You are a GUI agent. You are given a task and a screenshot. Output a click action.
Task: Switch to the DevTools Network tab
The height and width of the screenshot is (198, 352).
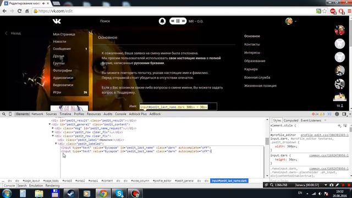click(x=37, y=114)
